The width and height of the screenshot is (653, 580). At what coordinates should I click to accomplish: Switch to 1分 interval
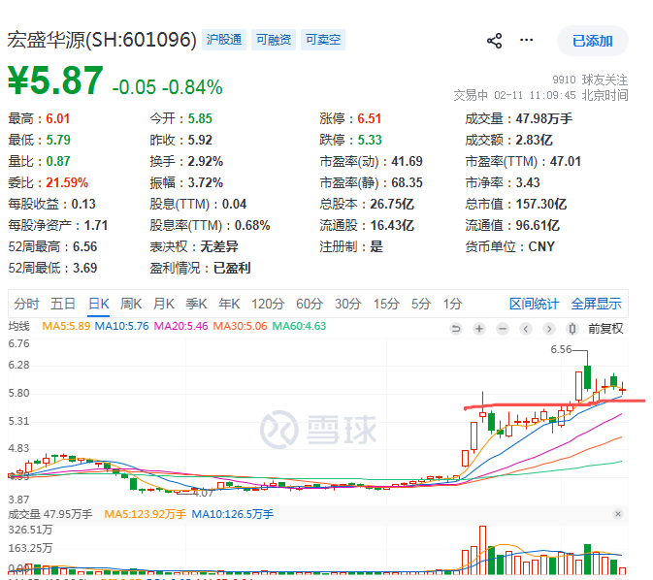(453, 304)
